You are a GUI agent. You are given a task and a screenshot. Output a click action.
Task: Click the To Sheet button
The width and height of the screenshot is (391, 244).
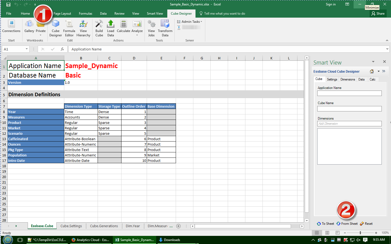pos(325,224)
